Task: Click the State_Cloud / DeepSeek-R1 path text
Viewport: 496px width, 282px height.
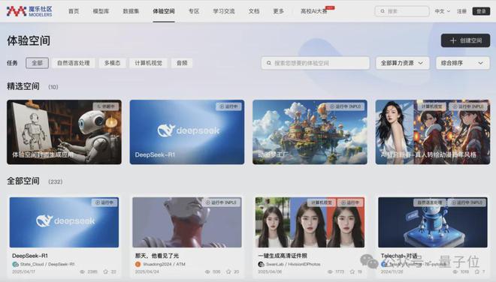Action: [x=47, y=264]
